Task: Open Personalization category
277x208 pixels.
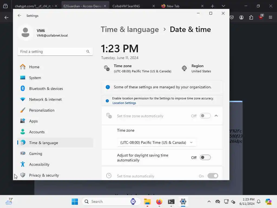Action: coord(55,110)
